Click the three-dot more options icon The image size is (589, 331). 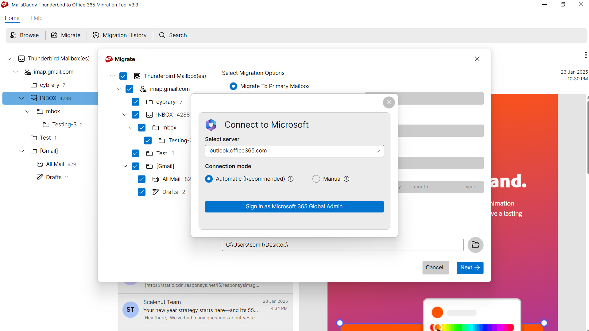[x=586, y=55]
